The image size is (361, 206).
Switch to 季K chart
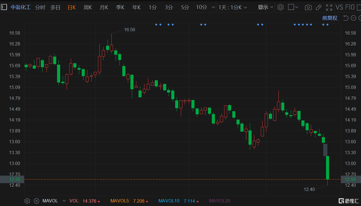point(120,8)
